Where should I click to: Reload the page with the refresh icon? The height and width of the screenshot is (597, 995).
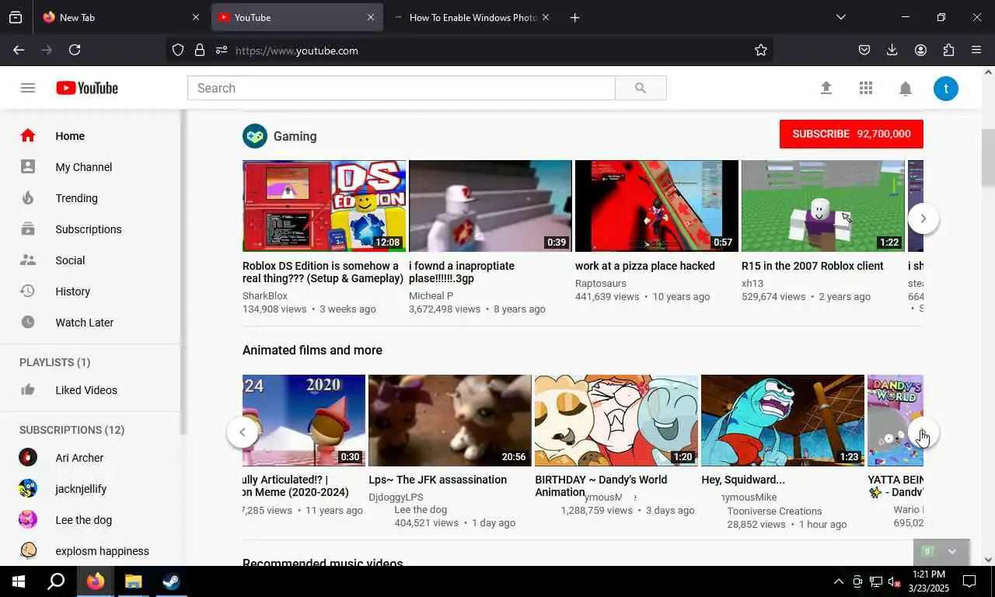(x=75, y=50)
